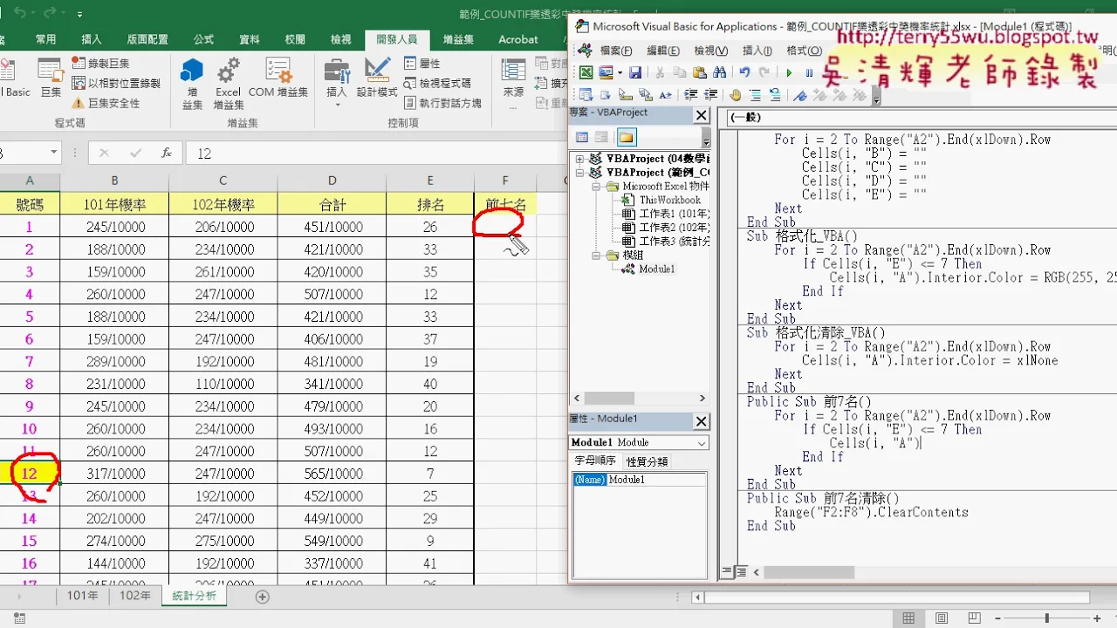Collapse the Microsoft Excel 物件 folder
This screenshot has height=628, width=1117.
click(596, 187)
